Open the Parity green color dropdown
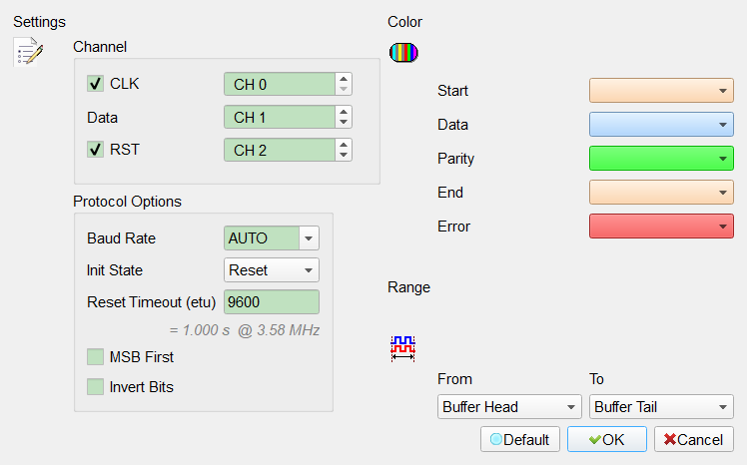Image resolution: width=747 pixels, height=465 pixels. coord(661,158)
